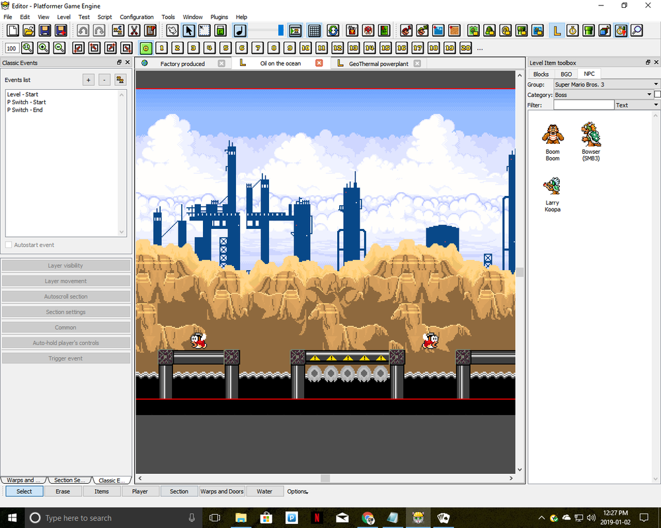This screenshot has height=528, width=661.
Task: Toggle animation with the film icon
Action: tap(295, 30)
